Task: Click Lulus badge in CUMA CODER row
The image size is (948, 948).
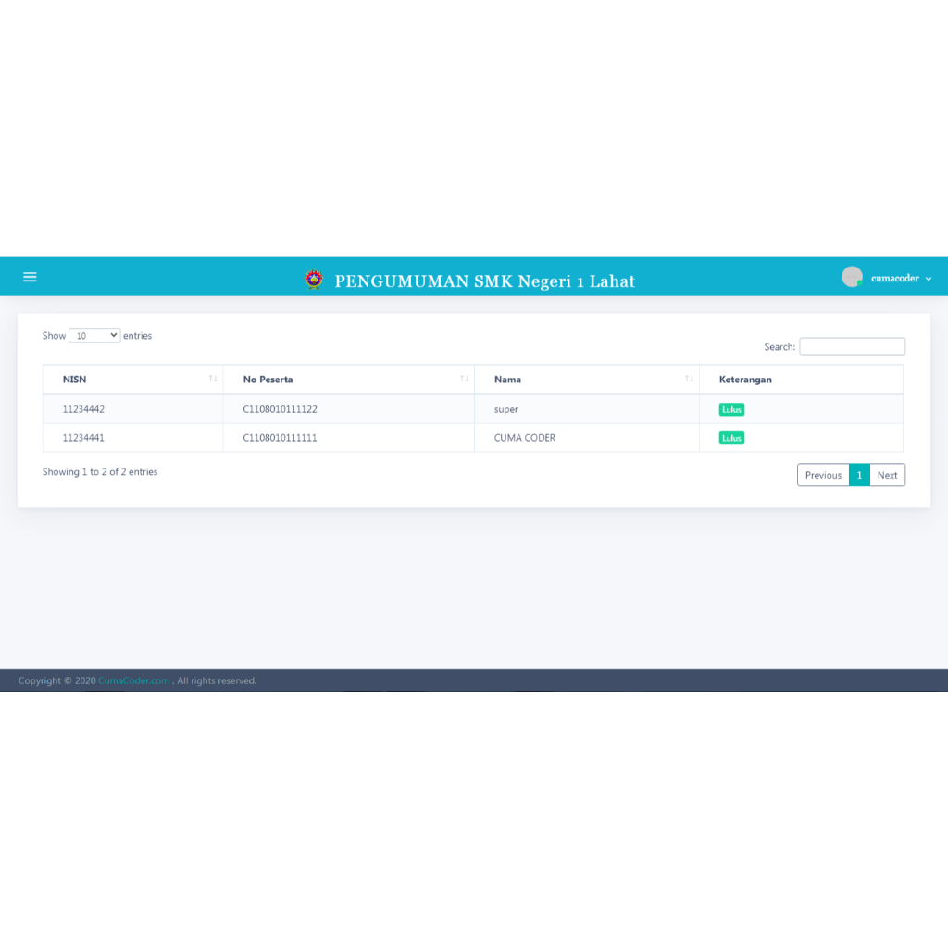Action: (731, 438)
